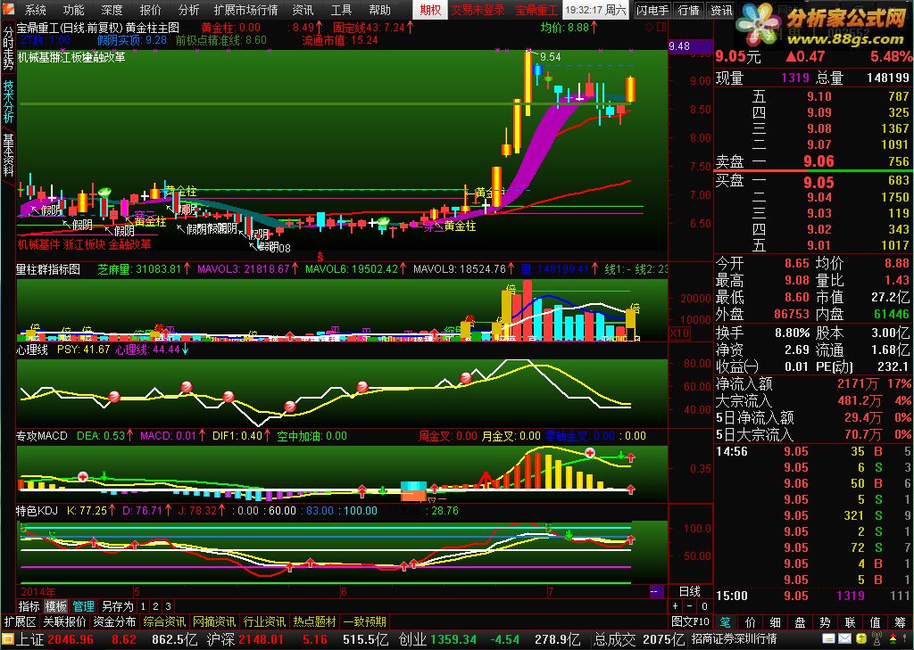Click the 管理 tab

click(83, 606)
